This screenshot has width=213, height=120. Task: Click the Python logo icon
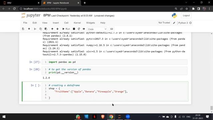(x=174, y=16)
